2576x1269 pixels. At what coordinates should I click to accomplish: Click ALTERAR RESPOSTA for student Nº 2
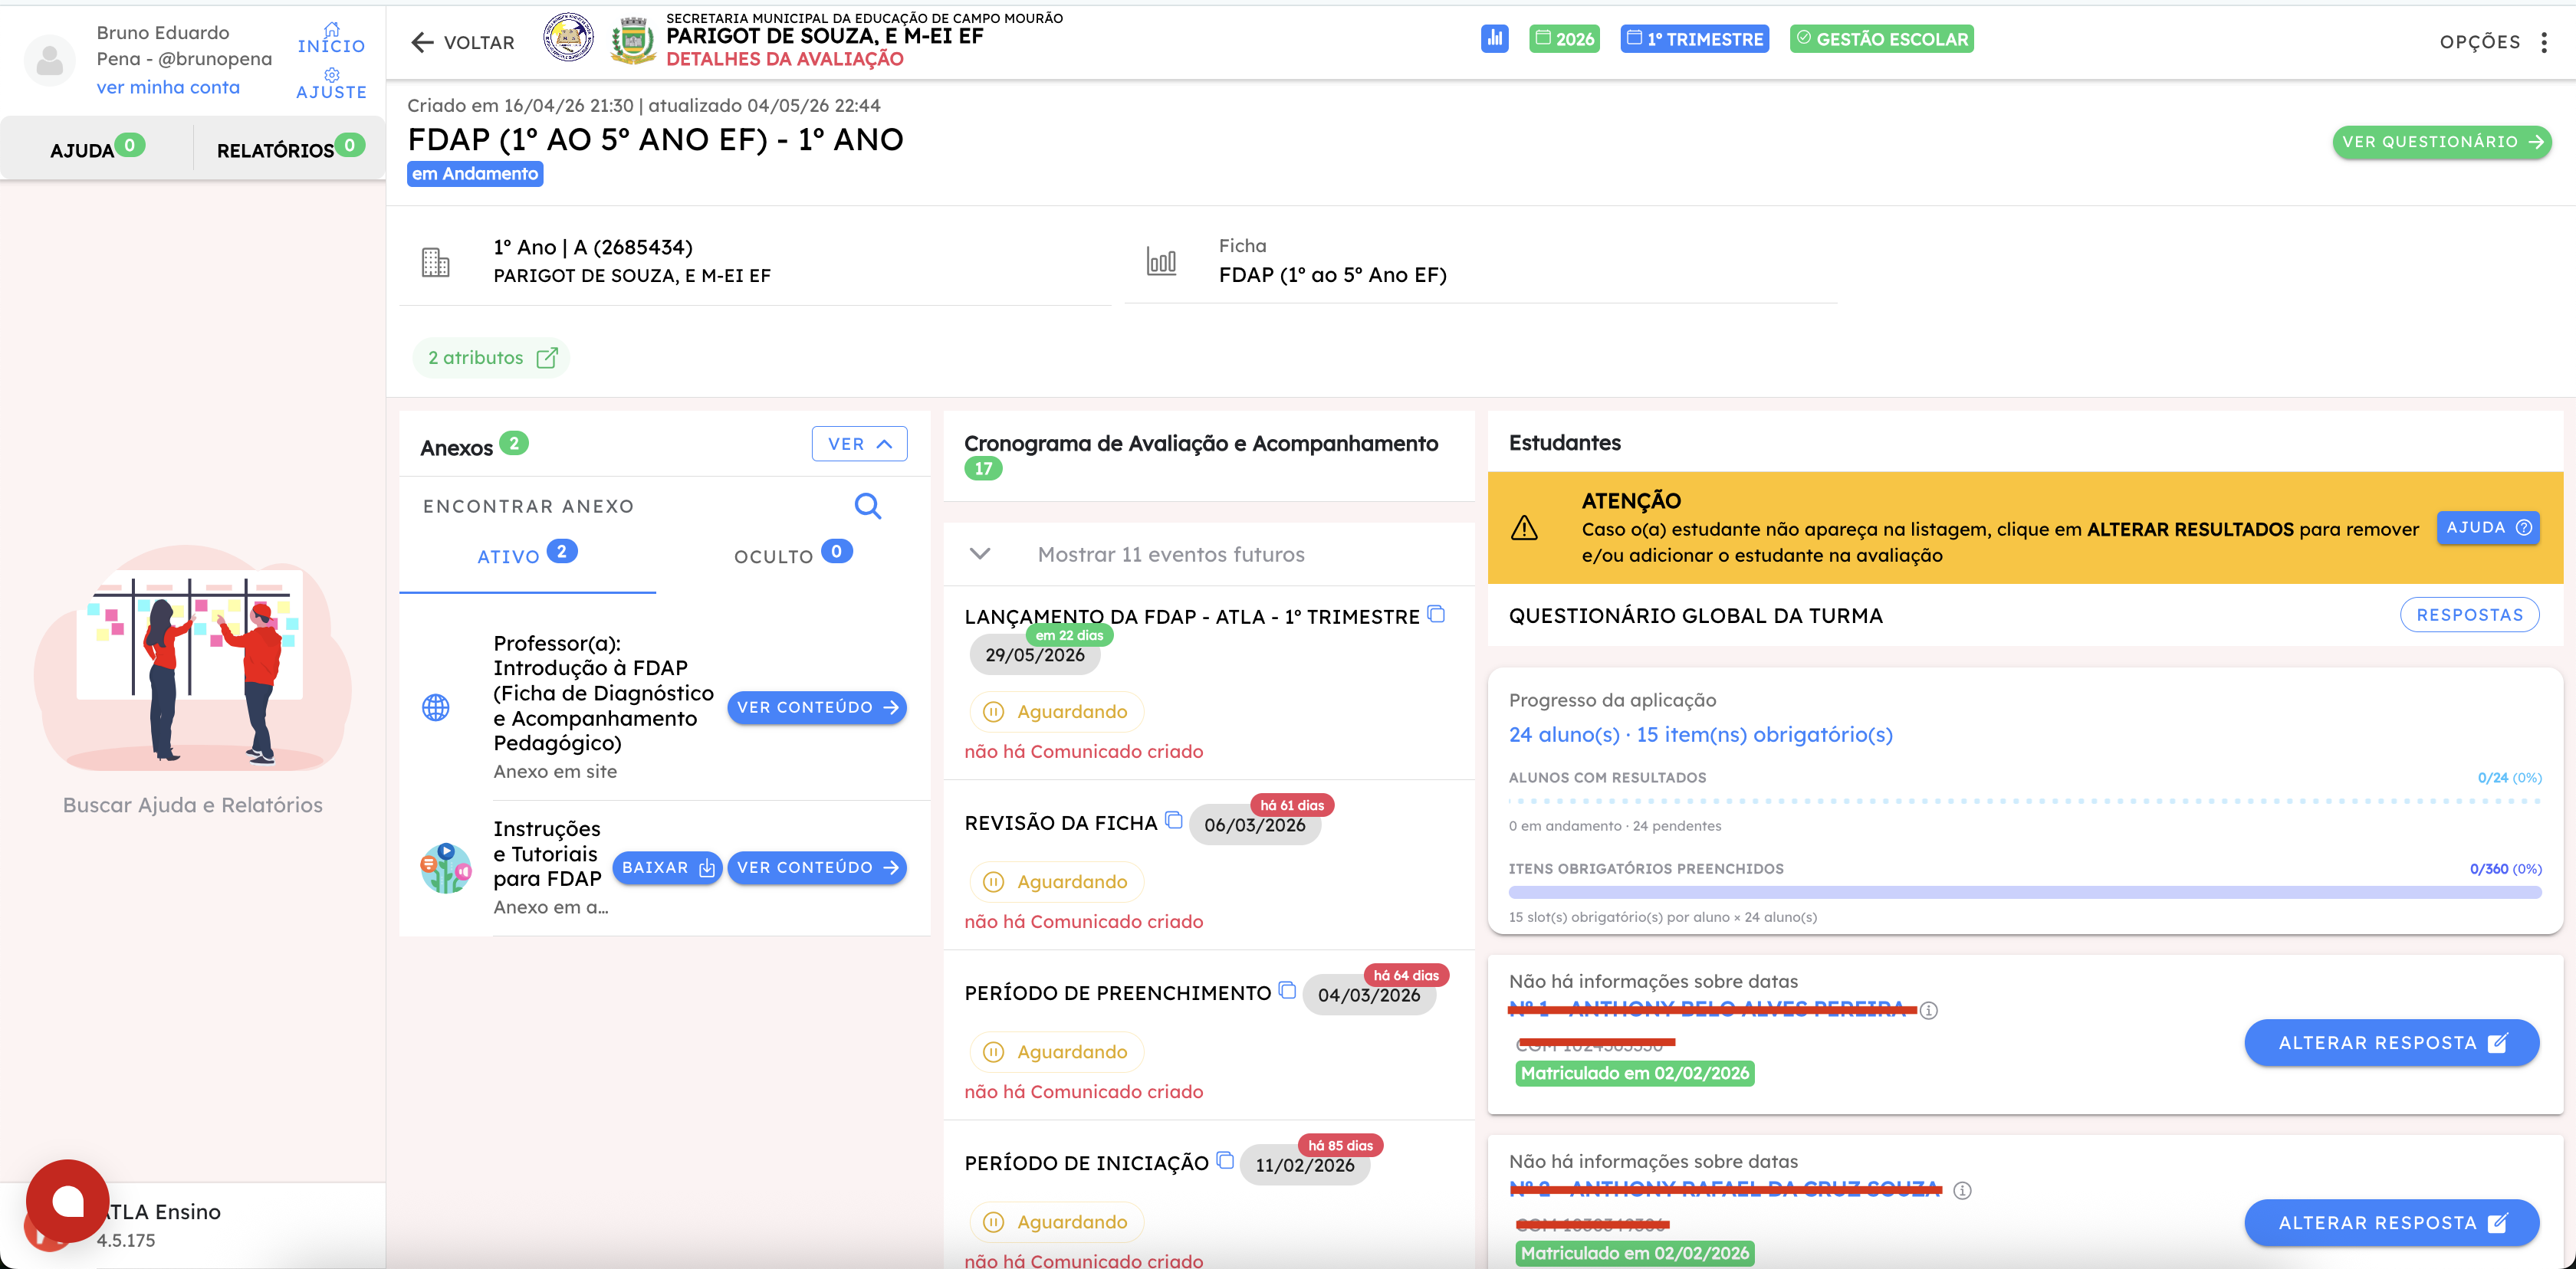(2391, 1222)
